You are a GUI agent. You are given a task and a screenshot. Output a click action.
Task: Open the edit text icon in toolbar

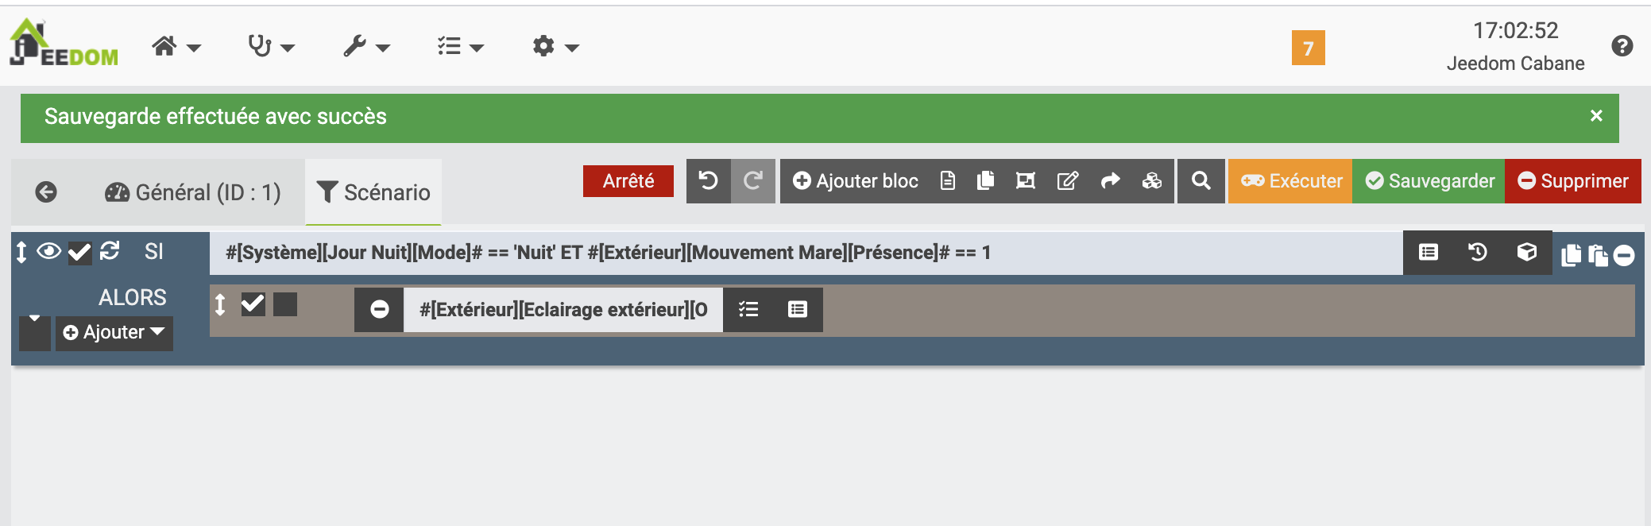coord(1068,181)
